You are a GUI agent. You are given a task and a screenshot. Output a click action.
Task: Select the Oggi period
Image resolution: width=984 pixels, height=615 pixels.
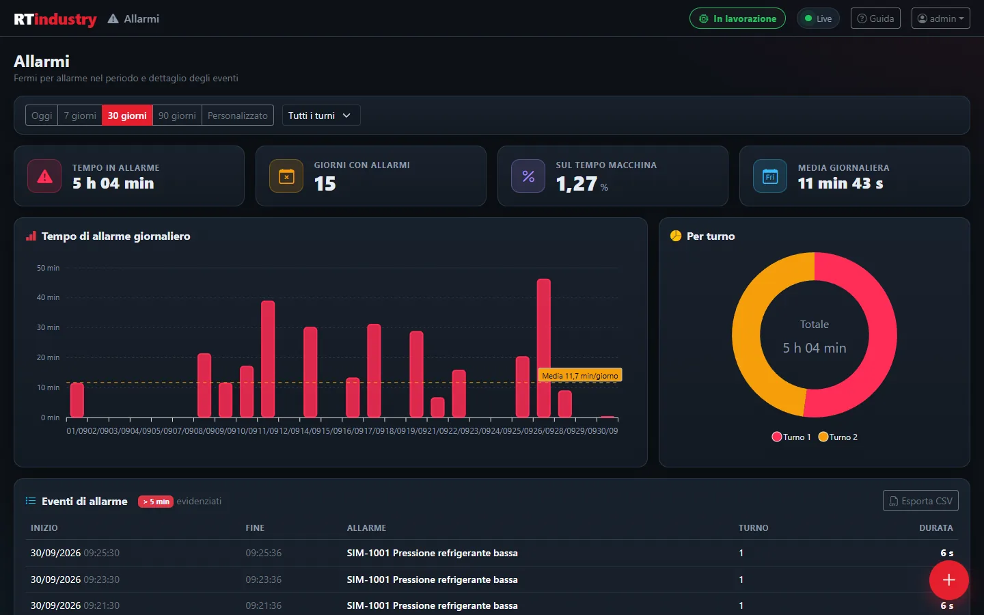(x=42, y=115)
